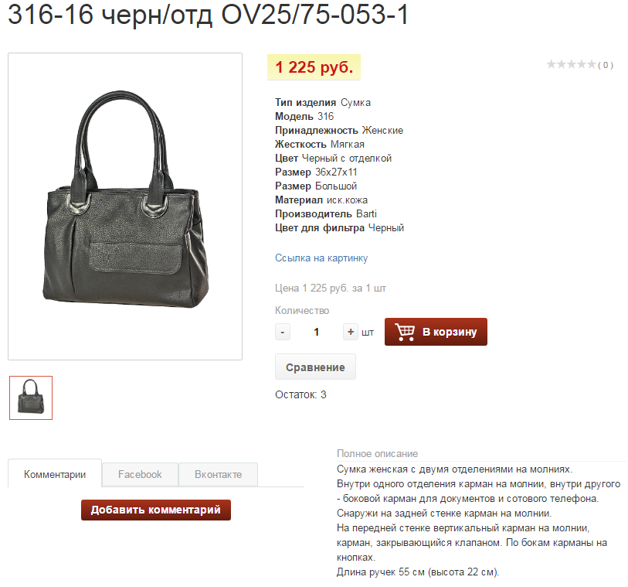Click the Сравнение compare button
Screen dimensions: 628x587
click(x=315, y=367)
